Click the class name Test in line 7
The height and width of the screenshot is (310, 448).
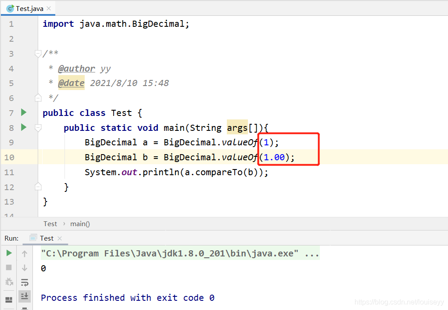(x=122, y=113)
